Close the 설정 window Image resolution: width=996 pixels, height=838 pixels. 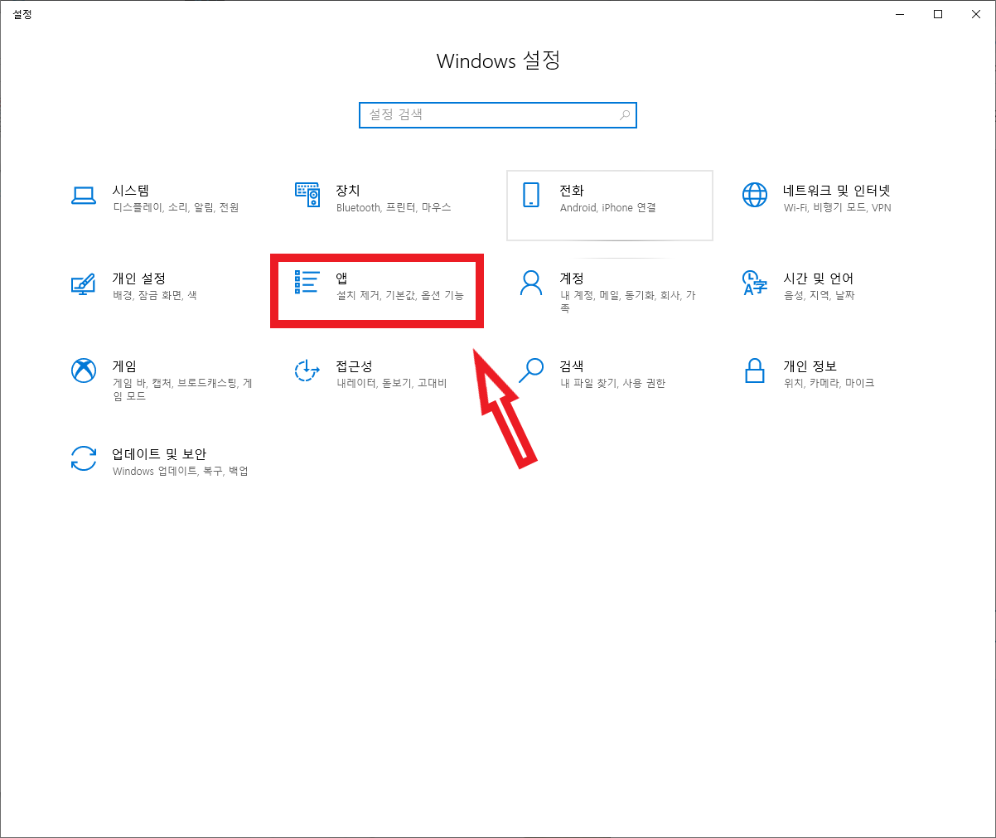[x=976, y=14]
